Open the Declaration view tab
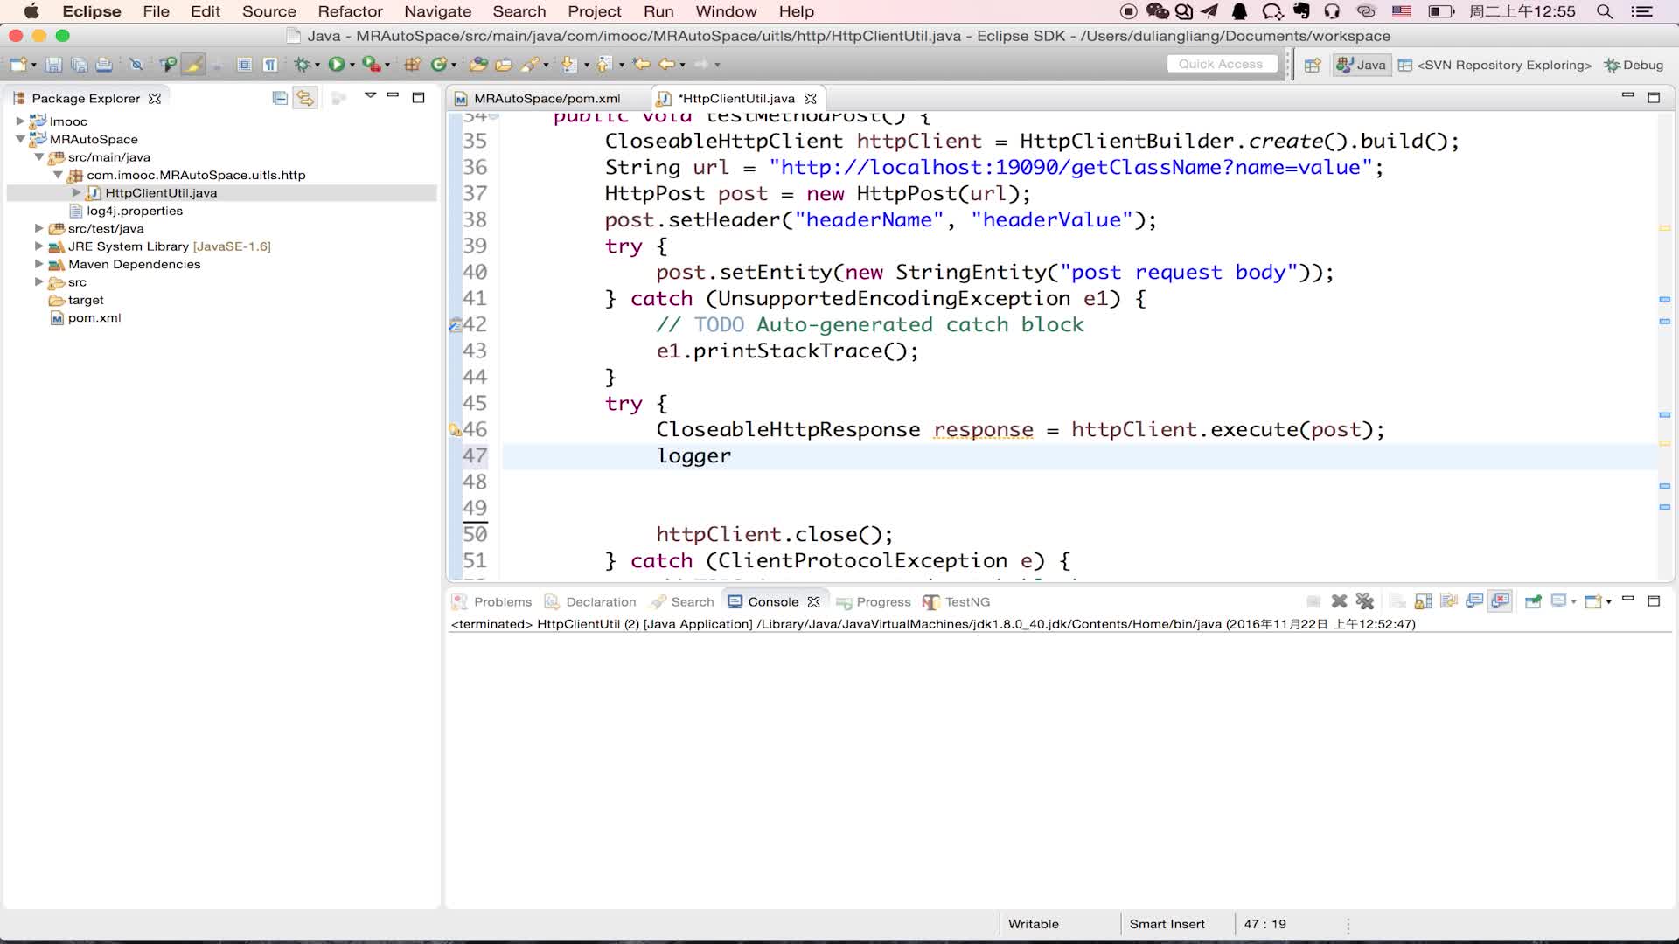1679x944 pixels. point(591,602)
